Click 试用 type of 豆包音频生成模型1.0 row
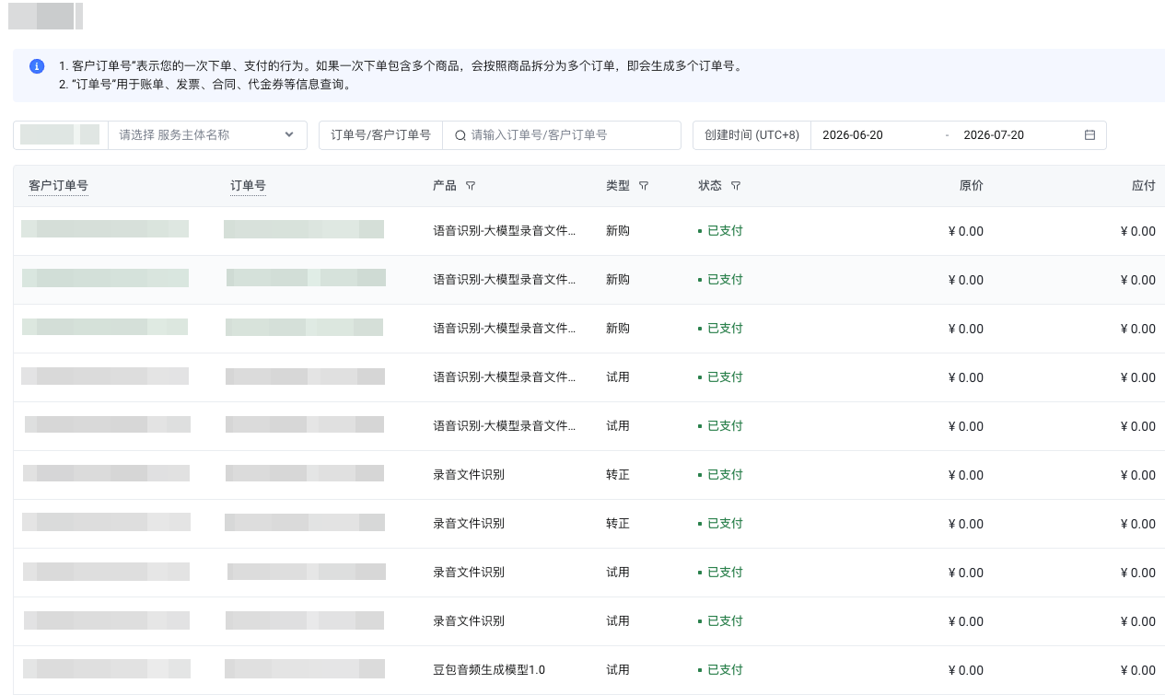1165x695 pixels. coord(618,670)
